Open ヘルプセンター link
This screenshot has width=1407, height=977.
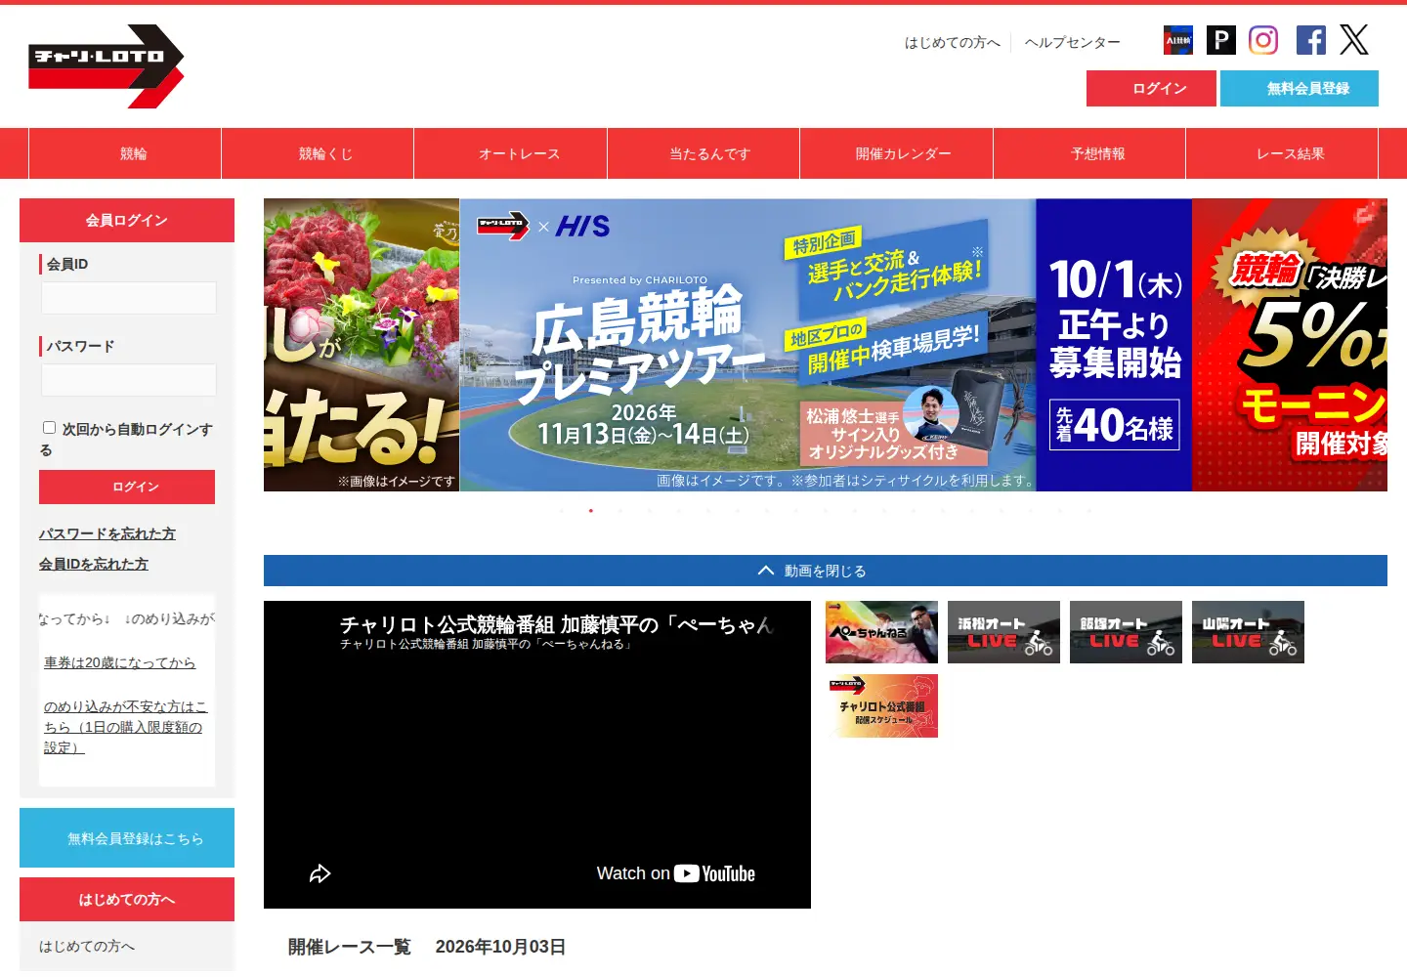[1073, 43]
